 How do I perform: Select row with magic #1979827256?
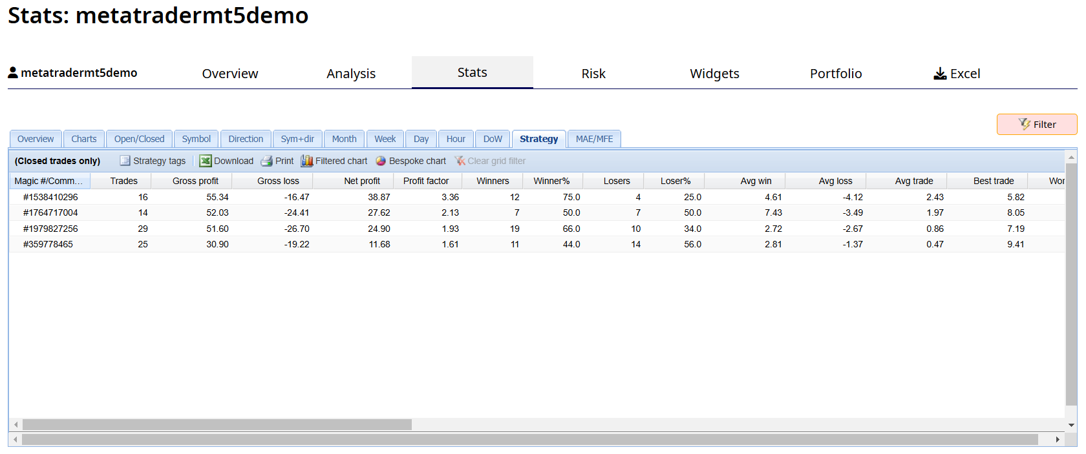(x=537, y=229)
